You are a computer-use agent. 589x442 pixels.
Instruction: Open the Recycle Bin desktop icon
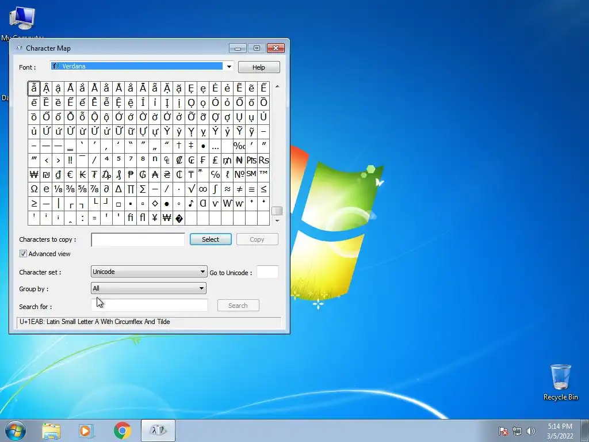560,382
